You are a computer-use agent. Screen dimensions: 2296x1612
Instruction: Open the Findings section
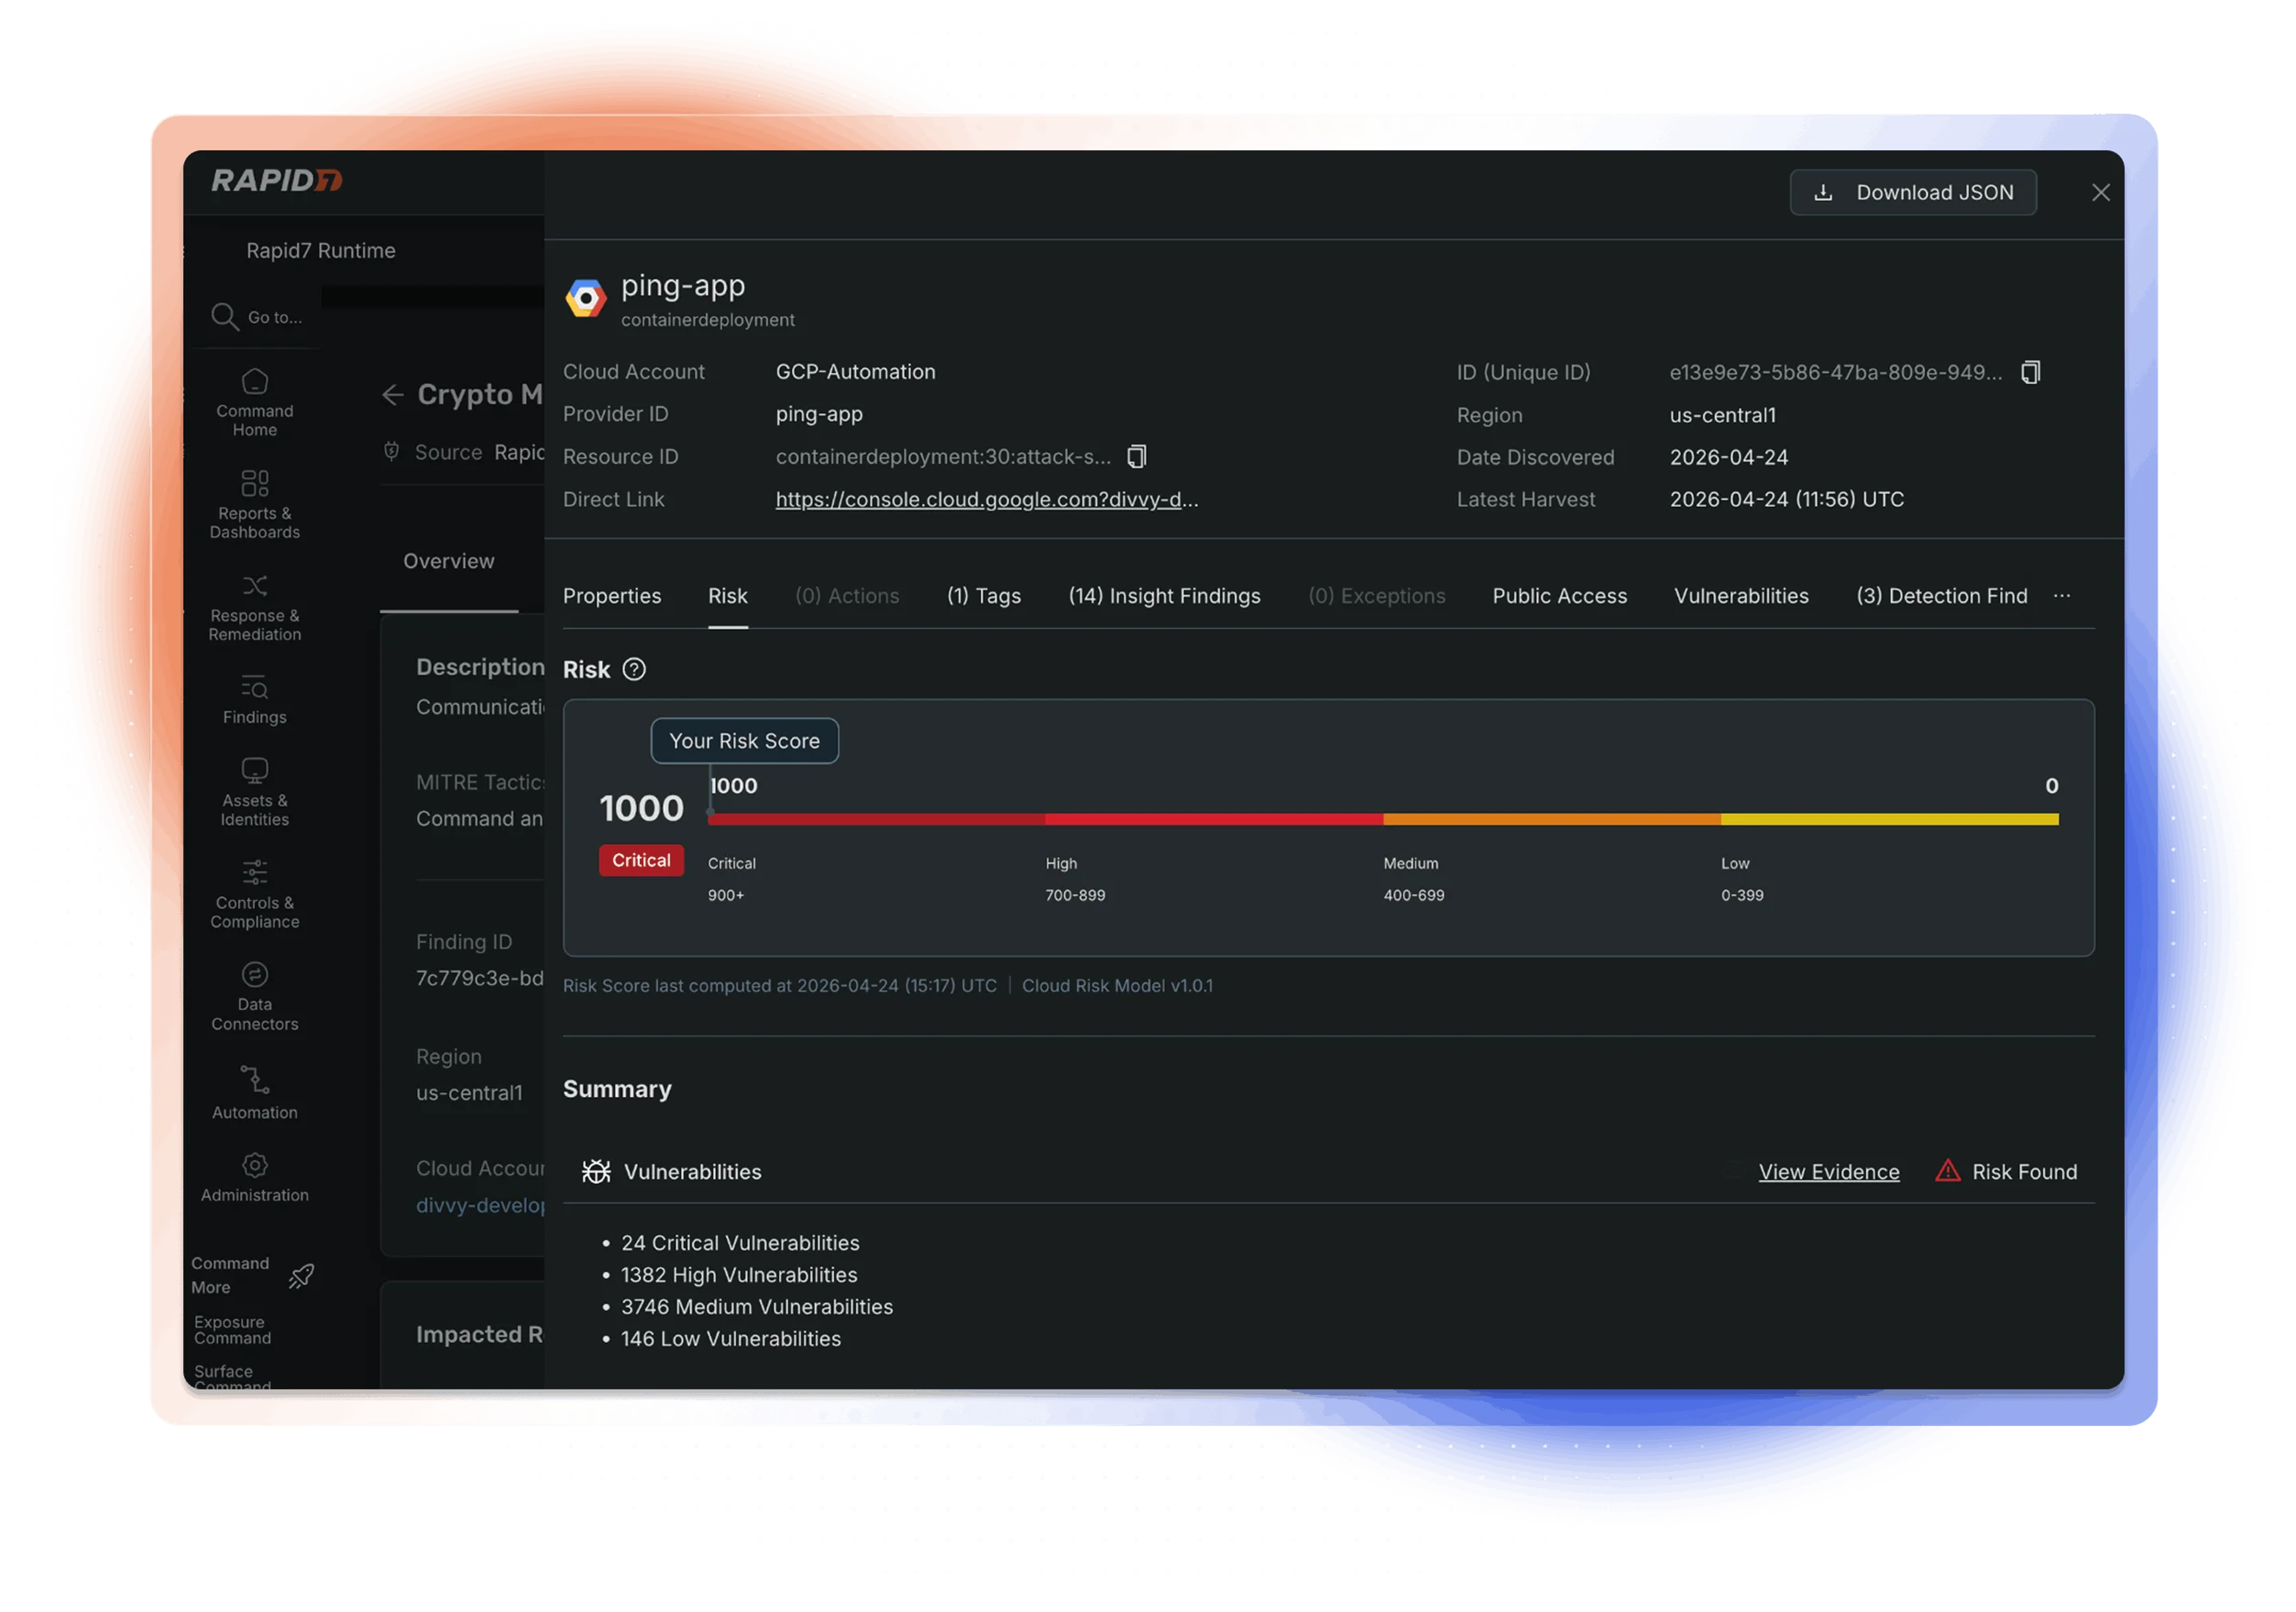click(254, 700)
